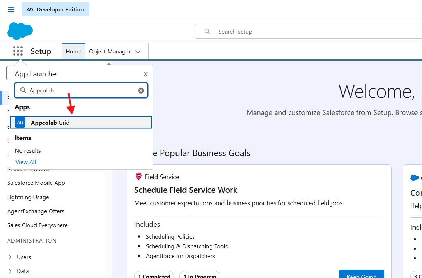Open Sales Cloud Everywhere in sidebar
Screen dimensions: 422x278
point(37,225)
